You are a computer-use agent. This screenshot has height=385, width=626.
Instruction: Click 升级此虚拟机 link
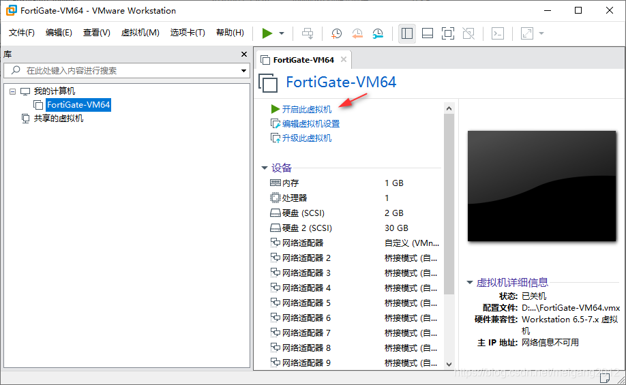(x=307, y=138)
